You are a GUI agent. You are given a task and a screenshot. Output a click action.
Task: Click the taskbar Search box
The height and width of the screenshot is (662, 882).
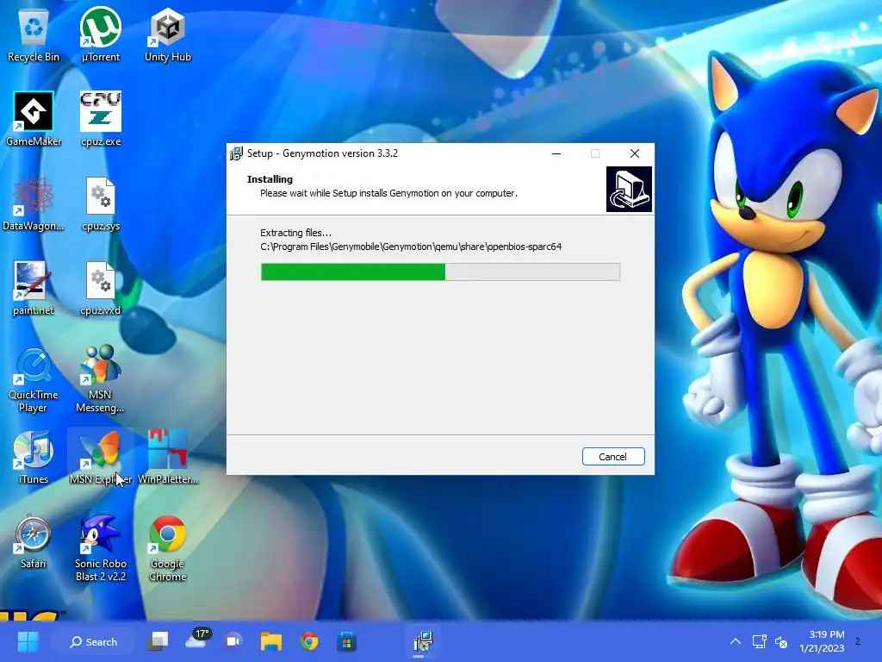(x=93, y=641)
